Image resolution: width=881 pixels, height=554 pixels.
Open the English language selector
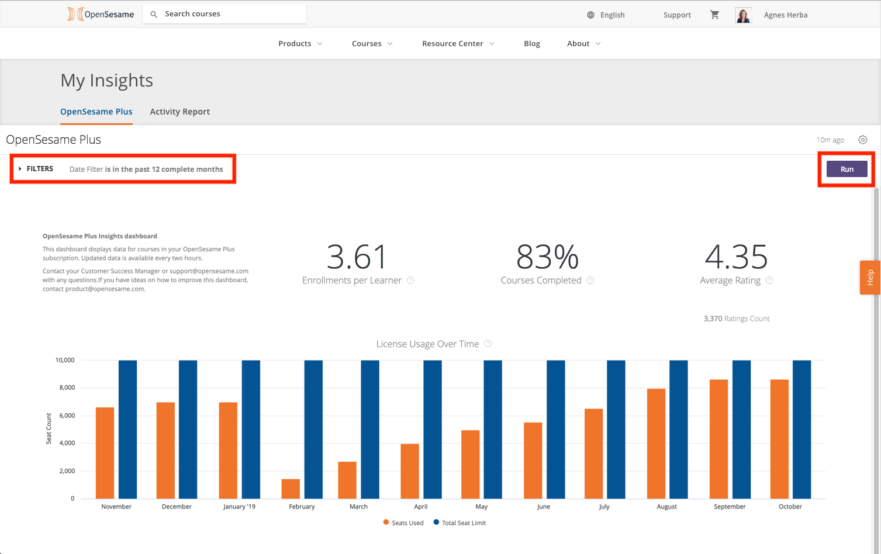tap(612, 15)
